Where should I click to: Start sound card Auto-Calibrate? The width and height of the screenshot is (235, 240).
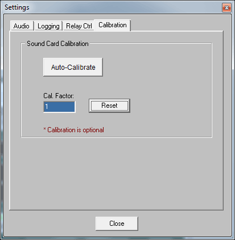[73, 67]
